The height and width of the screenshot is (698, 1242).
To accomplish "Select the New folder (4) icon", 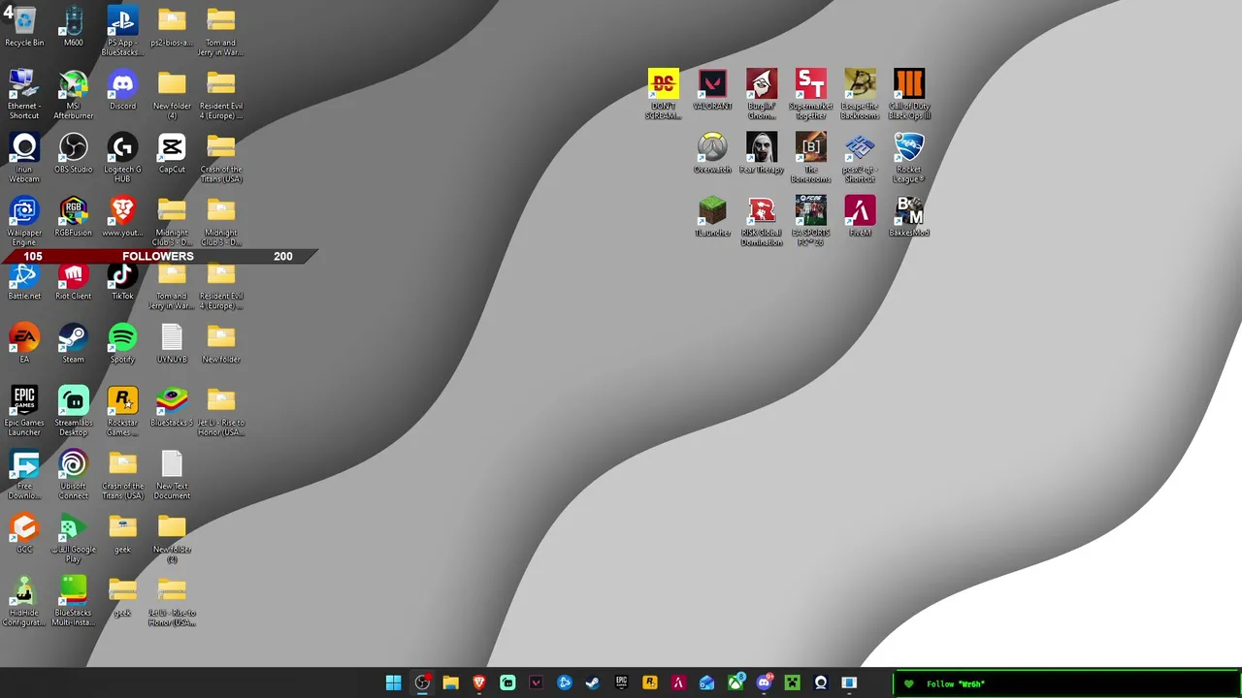I will pos(172,95).
